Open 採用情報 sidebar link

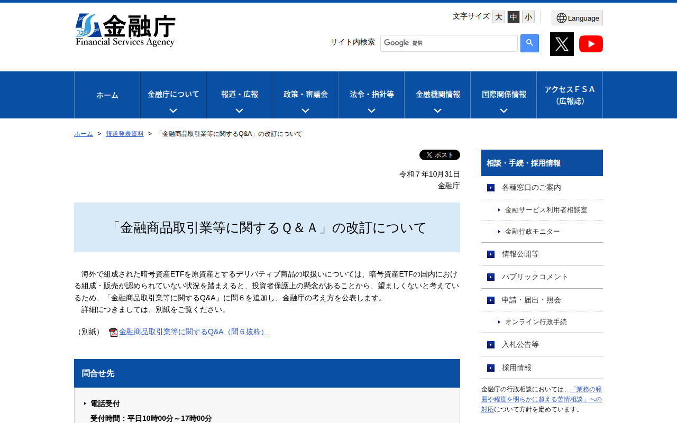click(x=517, y=368)
